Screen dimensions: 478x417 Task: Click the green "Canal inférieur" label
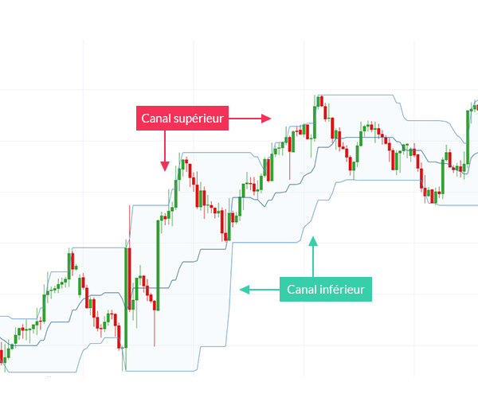(326, 289)
